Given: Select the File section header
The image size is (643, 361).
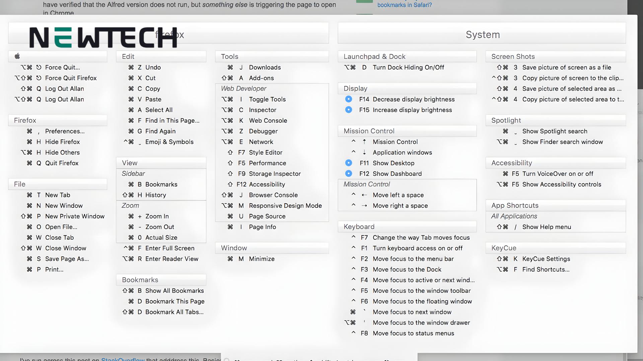Looking at the screenshot, I should click(58, 184).
